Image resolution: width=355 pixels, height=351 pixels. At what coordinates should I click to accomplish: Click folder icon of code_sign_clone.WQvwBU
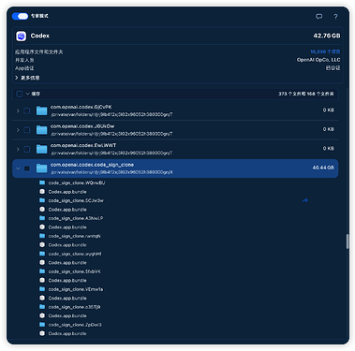coord(42,183)
